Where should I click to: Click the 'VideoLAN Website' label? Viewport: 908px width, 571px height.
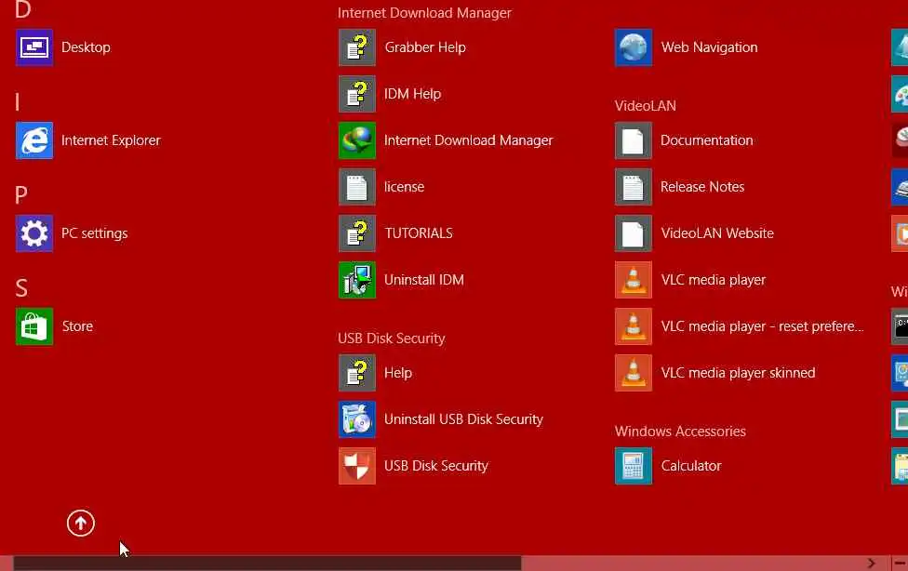(x=717, y=233)
